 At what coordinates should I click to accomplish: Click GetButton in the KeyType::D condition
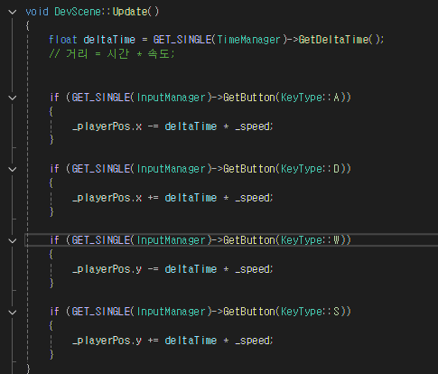pyautogui.click(x=249, y=169)
